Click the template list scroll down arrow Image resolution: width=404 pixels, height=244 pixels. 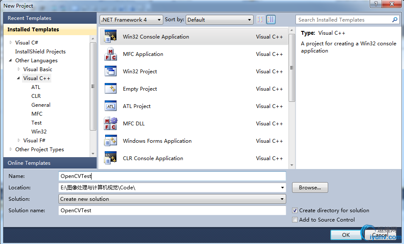[x=292, y=165]
